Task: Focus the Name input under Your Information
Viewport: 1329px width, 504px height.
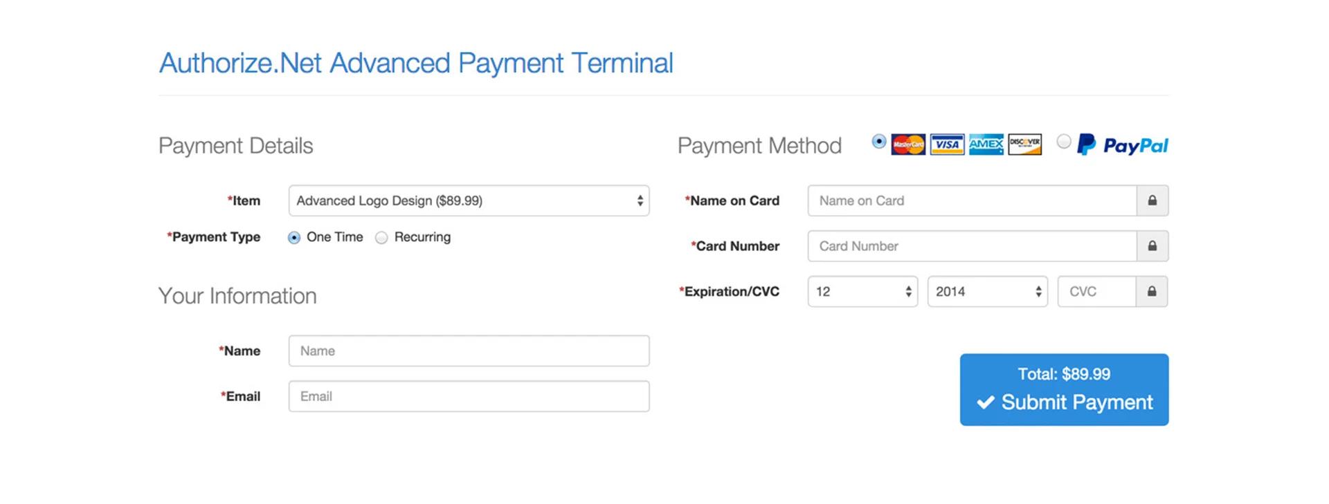Action: (x=469, y=351)
